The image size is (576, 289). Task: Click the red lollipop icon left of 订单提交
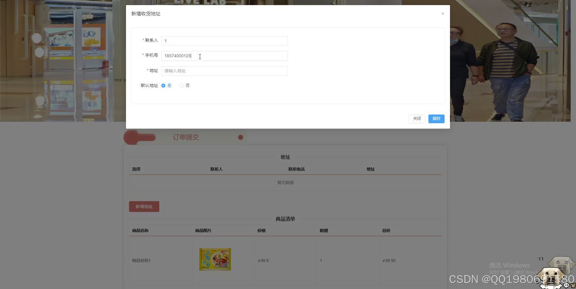pyautogui.click(x=139, y=137)
